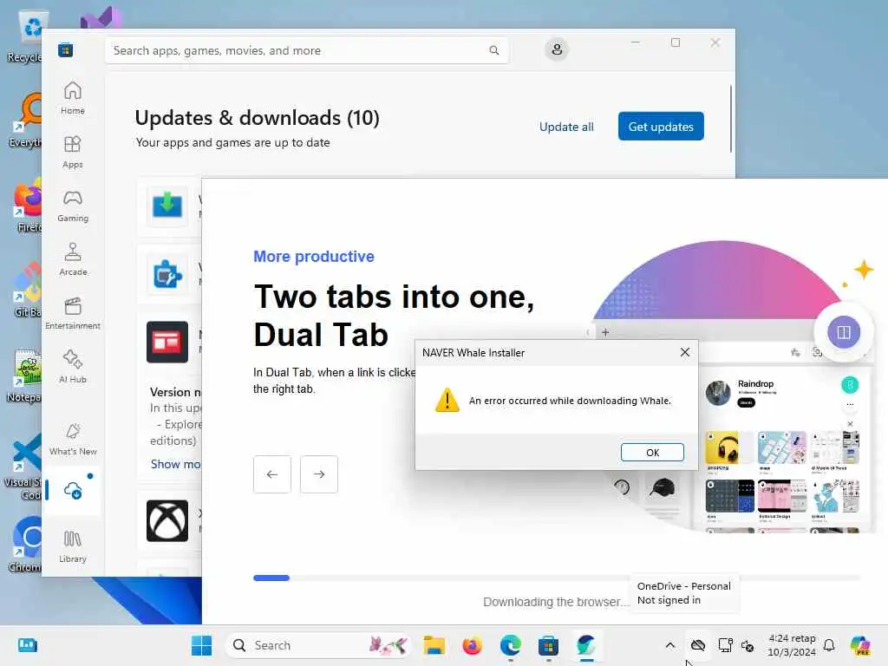Open Library in Store sidebar
The image size is (888, 666).
73,546
